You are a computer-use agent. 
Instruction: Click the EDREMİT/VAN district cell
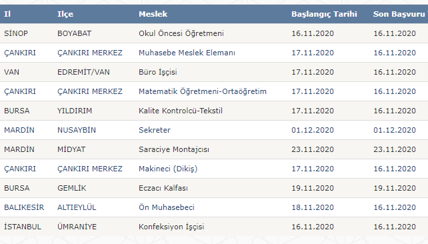click(x=83, y=72)
